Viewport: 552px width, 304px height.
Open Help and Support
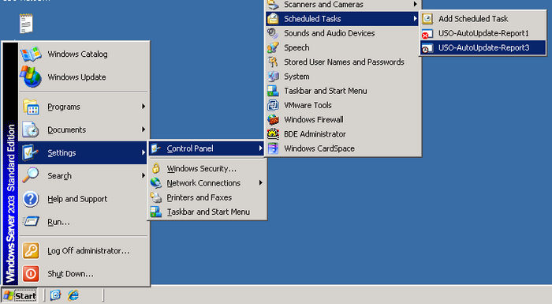click(84, 198)
